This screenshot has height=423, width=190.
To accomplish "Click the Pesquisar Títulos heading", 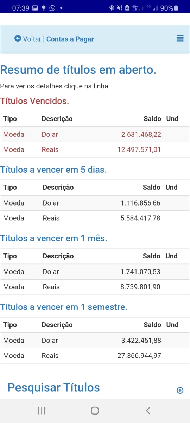I will point(54,388).
